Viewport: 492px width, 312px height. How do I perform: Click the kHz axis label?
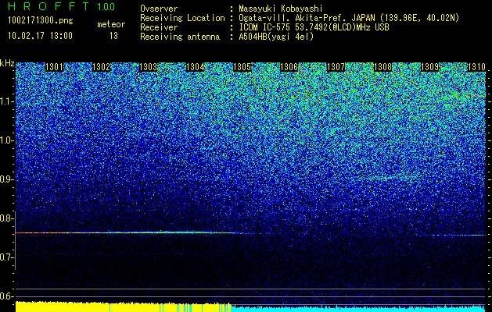7,63
